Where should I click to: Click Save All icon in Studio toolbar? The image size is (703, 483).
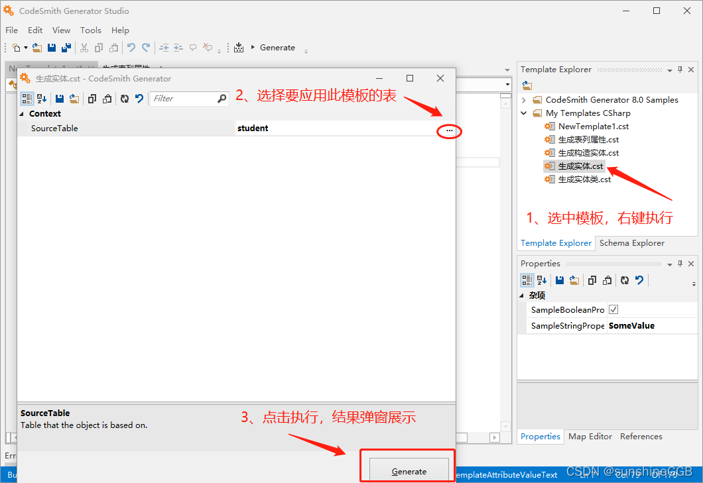66,48
